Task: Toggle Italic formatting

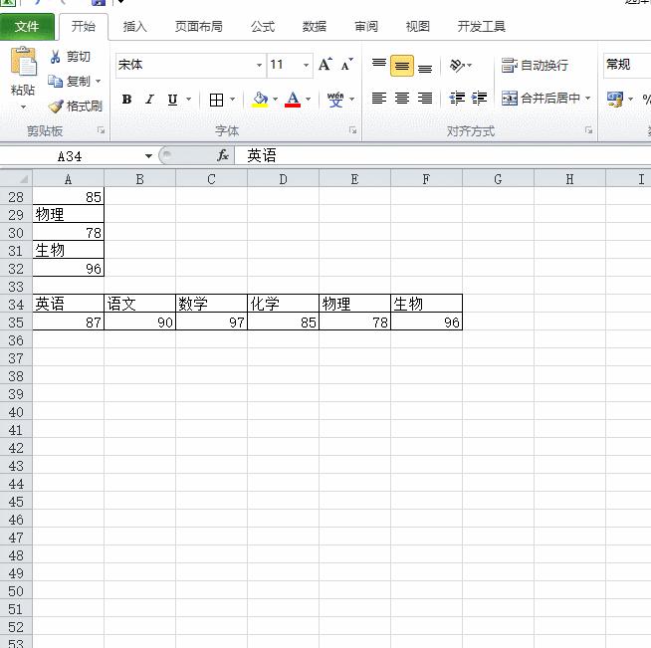Action: [x=149, y=100]
